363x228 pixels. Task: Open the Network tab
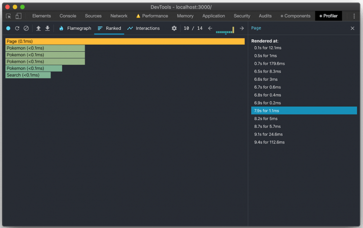coord(119,16)
